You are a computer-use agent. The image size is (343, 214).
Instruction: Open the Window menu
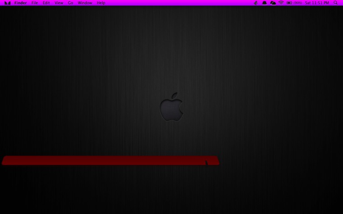tap(85, 3)
